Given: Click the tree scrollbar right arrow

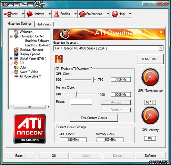Looking at the screenshot, I should 48,107.
